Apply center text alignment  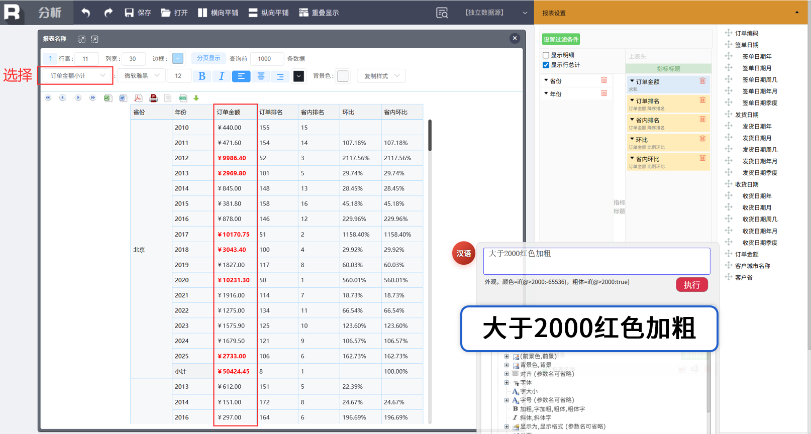point(261,76)
